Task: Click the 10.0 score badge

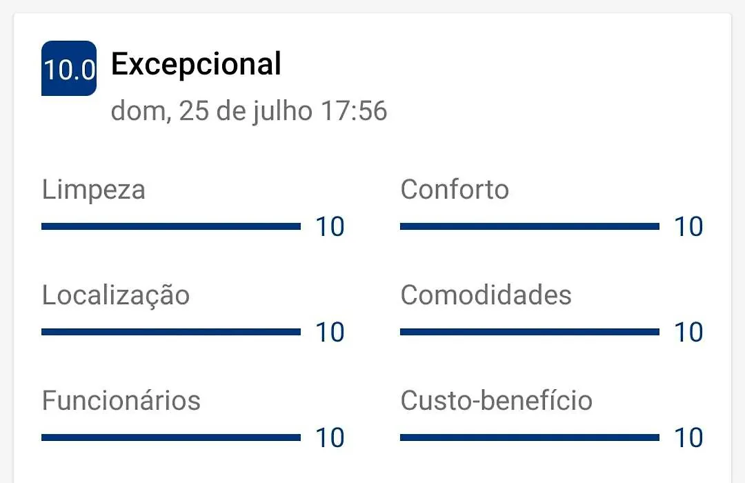Action: 69,68
